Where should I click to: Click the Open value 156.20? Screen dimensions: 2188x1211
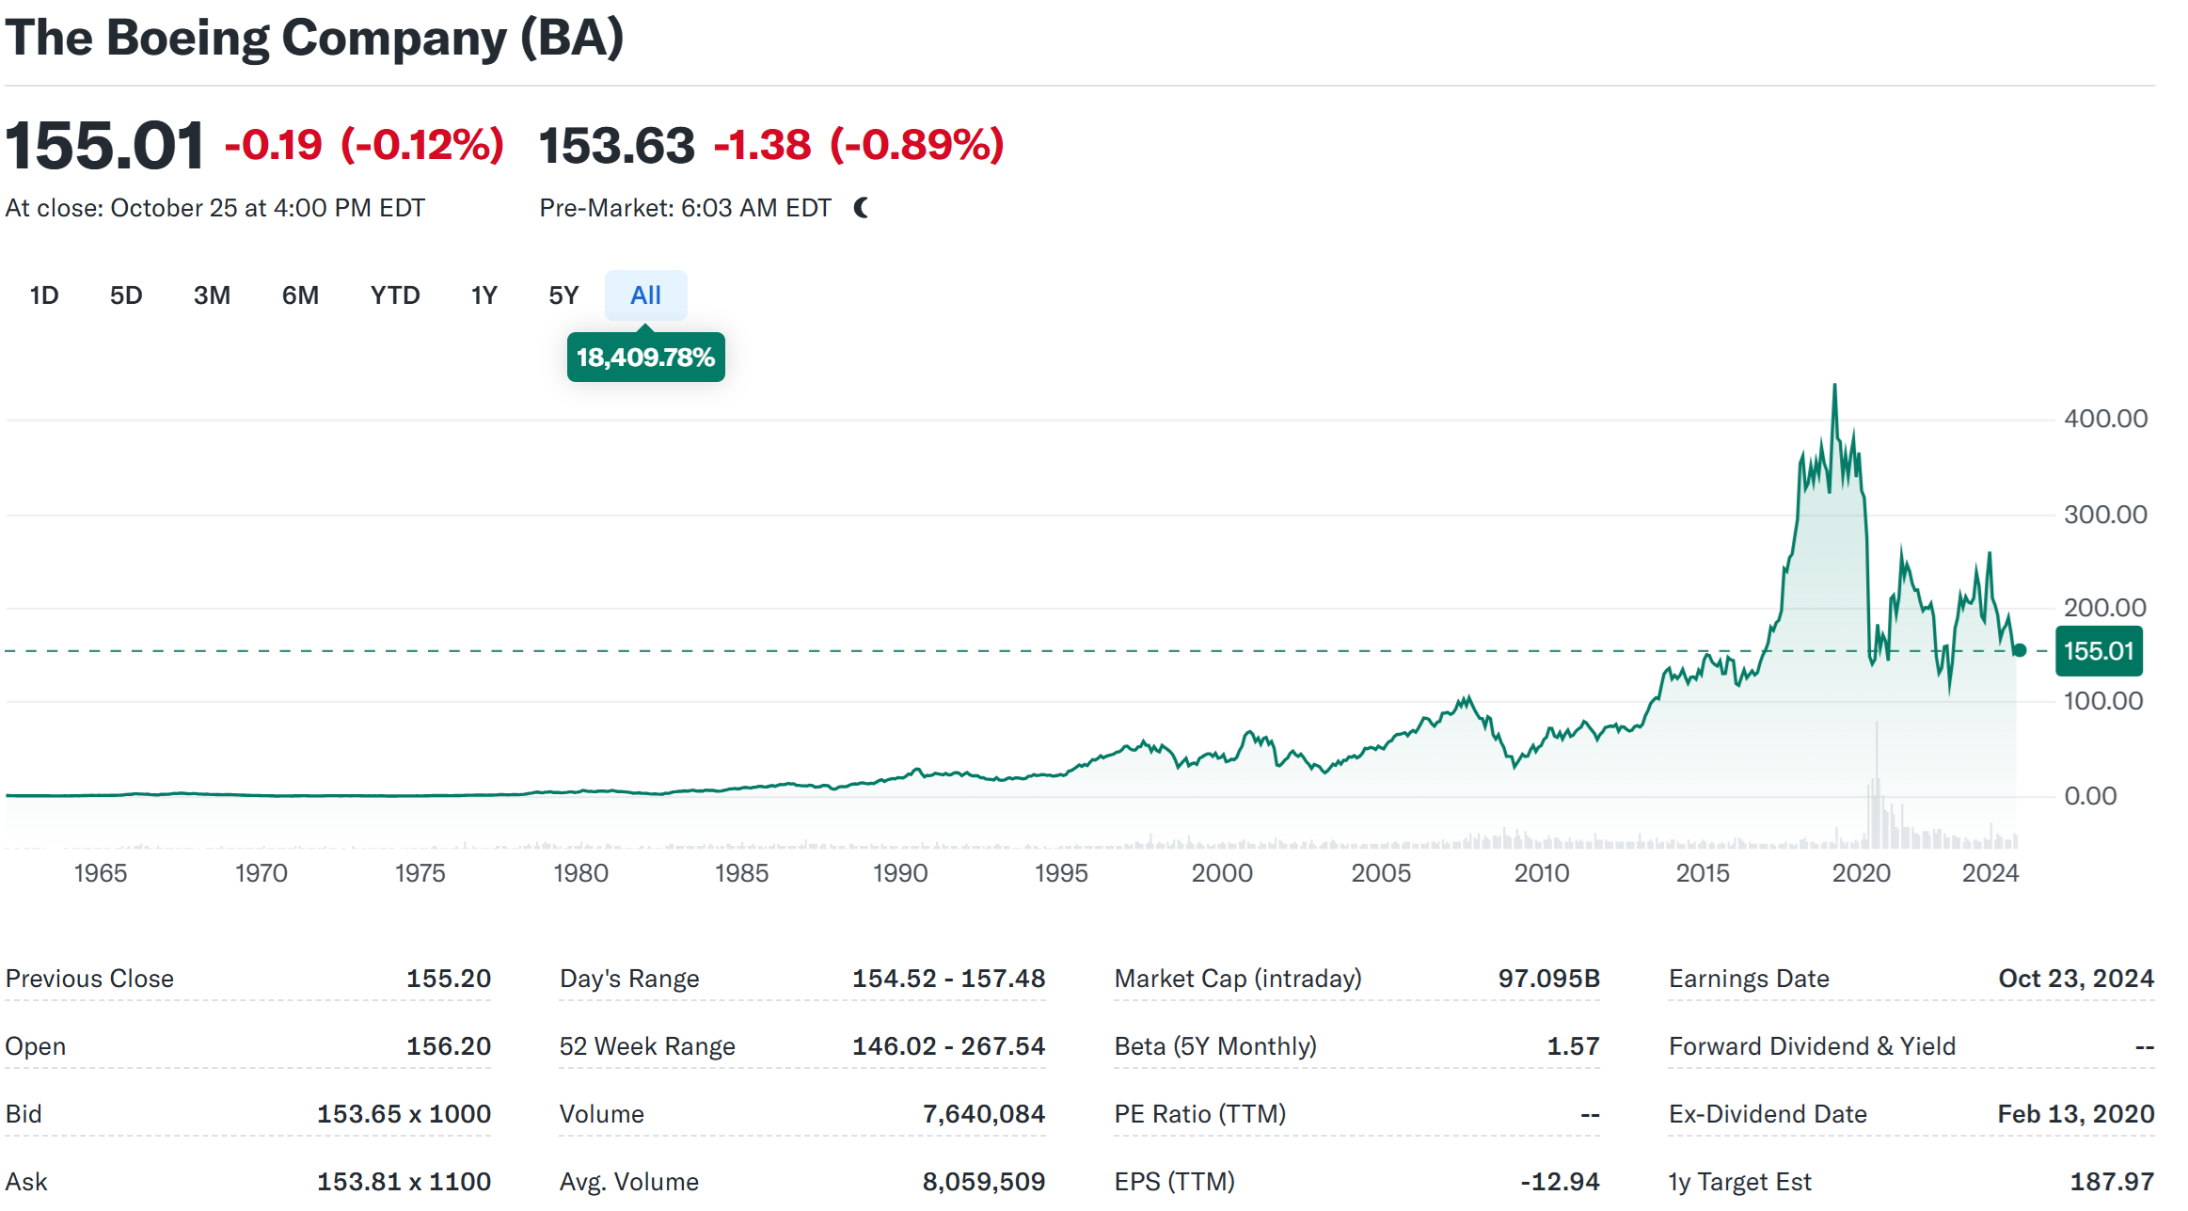(449, 1046)
